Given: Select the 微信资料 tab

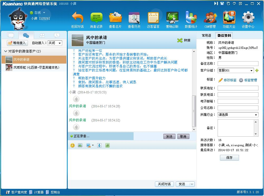Looking at the screenshot, I should (224, 36).
